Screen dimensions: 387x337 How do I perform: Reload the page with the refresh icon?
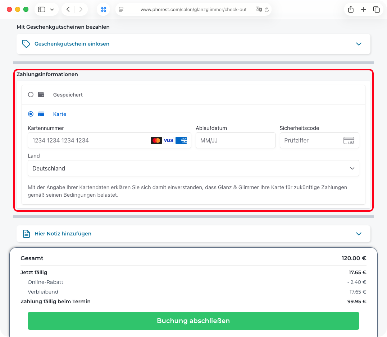267,10
